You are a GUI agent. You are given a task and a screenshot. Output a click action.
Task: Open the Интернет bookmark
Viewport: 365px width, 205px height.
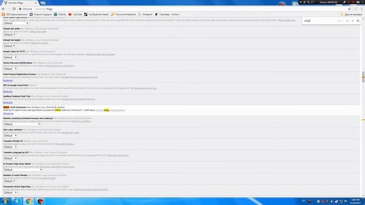[145, 14]
